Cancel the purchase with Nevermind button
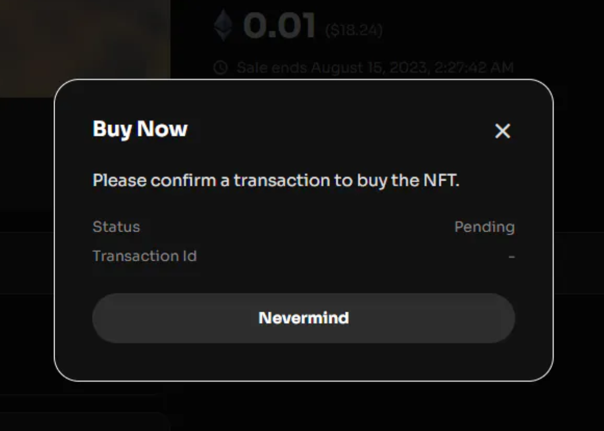Screen dimensions: 604x431 click(304, 318)
